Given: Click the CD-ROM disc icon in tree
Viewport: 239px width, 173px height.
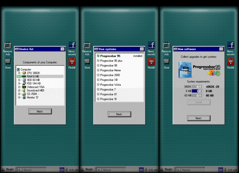Looking at the screenshot, I should (24, 94).
